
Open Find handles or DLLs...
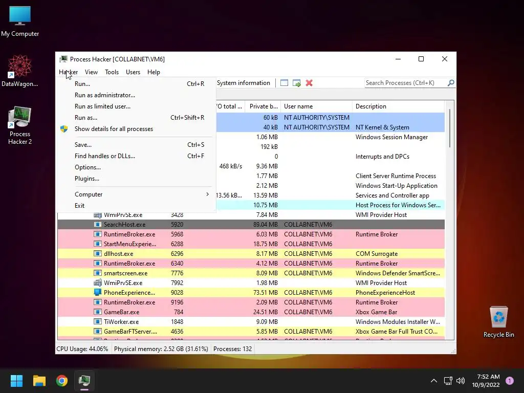coord(137,156)
